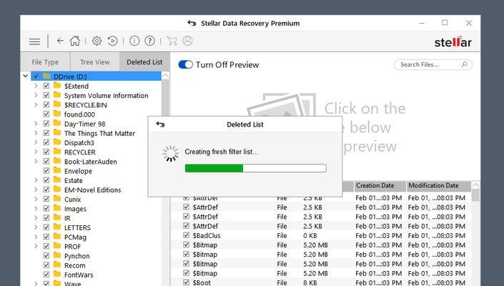Uncheck the $RECYCLE.BIN folder checkbox
Viewport: 504px width, 286px height.
46,105
